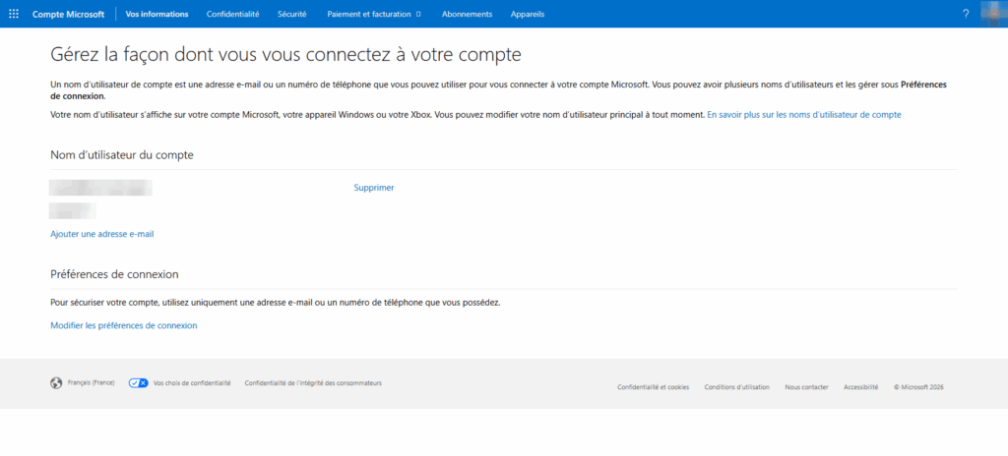
Task: Open the blurred profile avatar in the header
Action: 994,14
